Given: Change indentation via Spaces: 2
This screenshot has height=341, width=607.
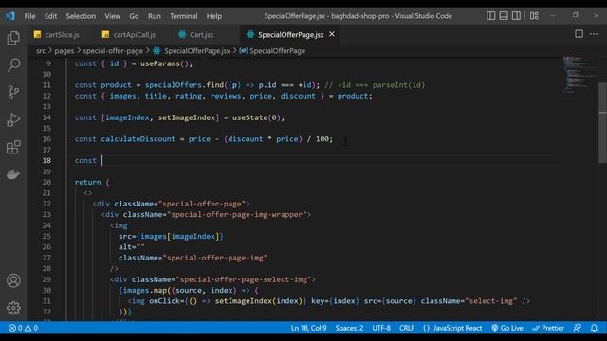Looking at the screenshot, I should point(349,328).
